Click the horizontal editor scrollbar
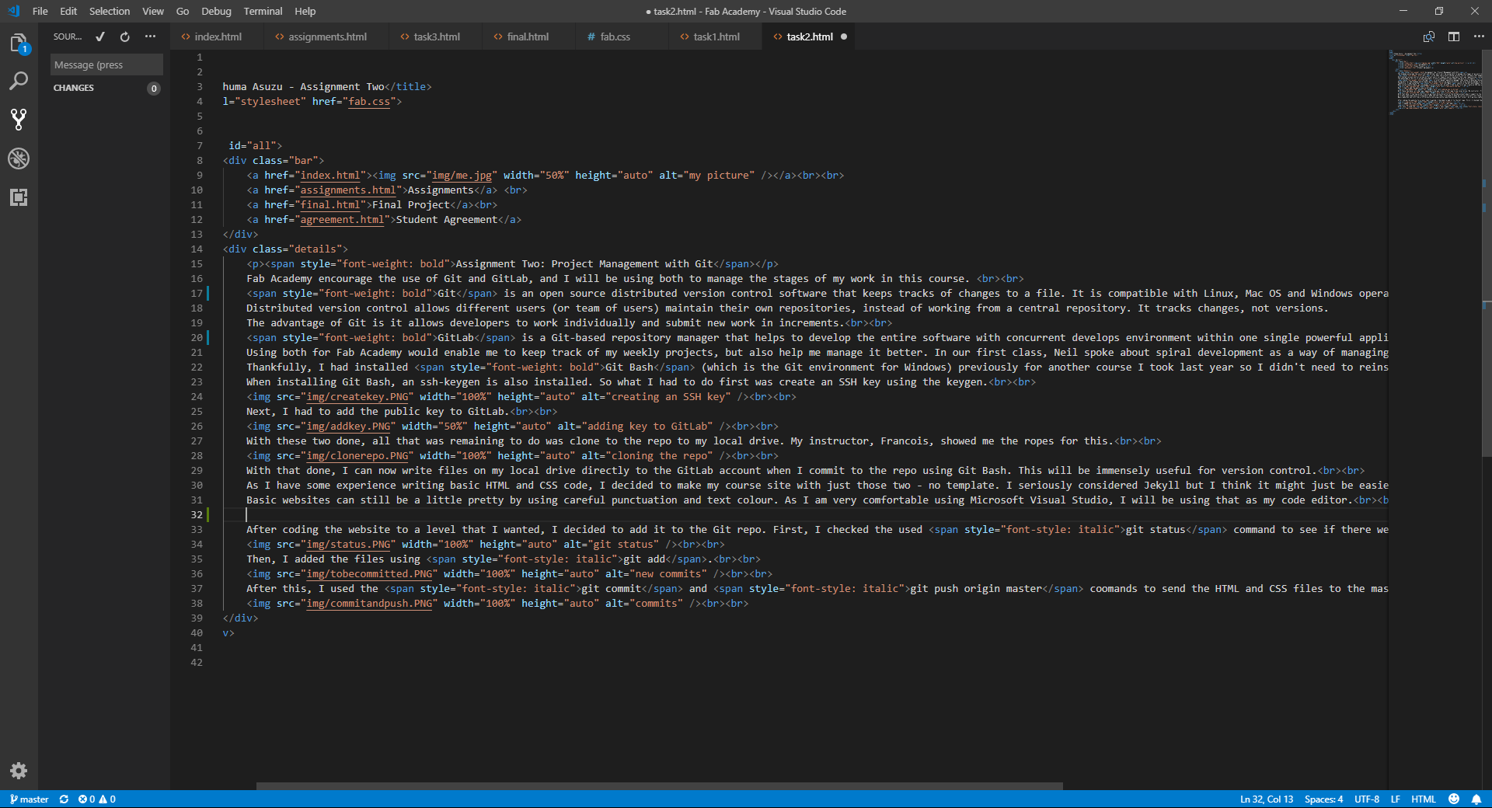 coord(659,785)
